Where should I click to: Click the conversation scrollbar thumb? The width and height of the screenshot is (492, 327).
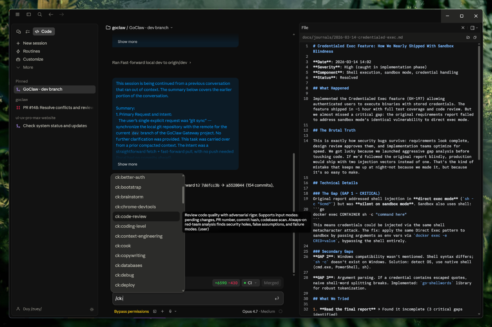[294, 213]
